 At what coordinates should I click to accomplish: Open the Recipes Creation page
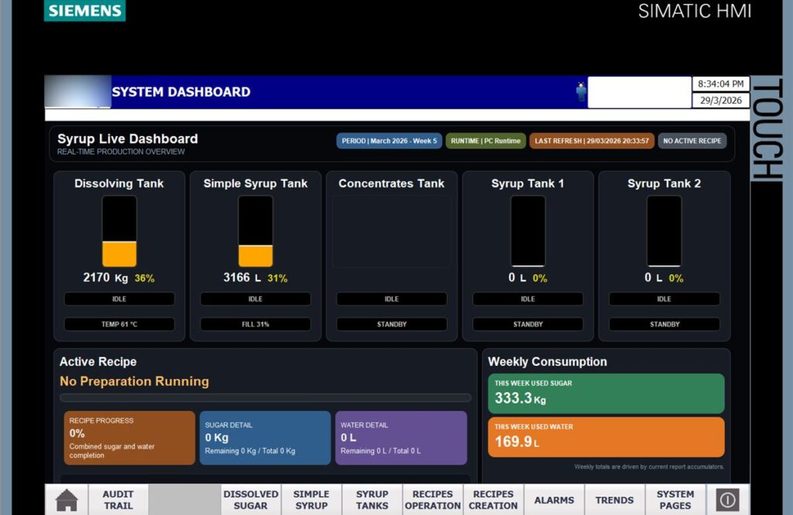(x=493, y=500)
